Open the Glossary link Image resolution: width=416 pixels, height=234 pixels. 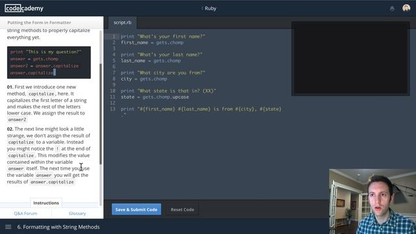click(x=77, y=213)
